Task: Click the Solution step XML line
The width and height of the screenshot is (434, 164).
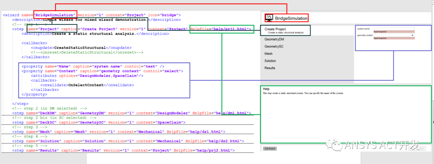Action: tap(128, 141)
